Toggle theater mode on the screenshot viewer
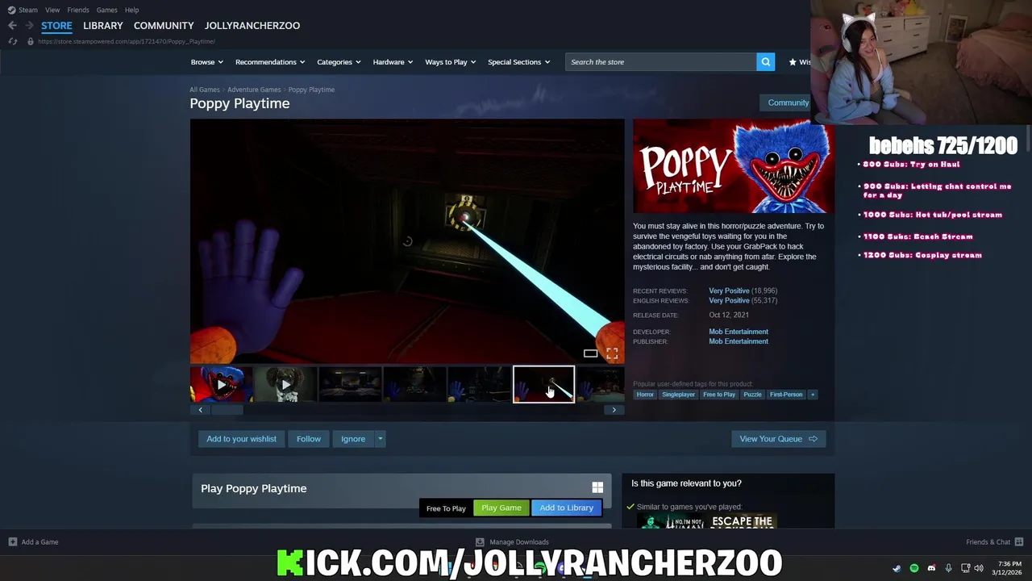 point(590,353)
